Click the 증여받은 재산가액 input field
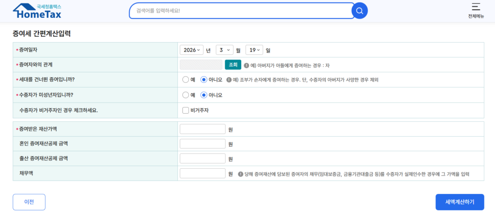495x219 pixels. 203,129
